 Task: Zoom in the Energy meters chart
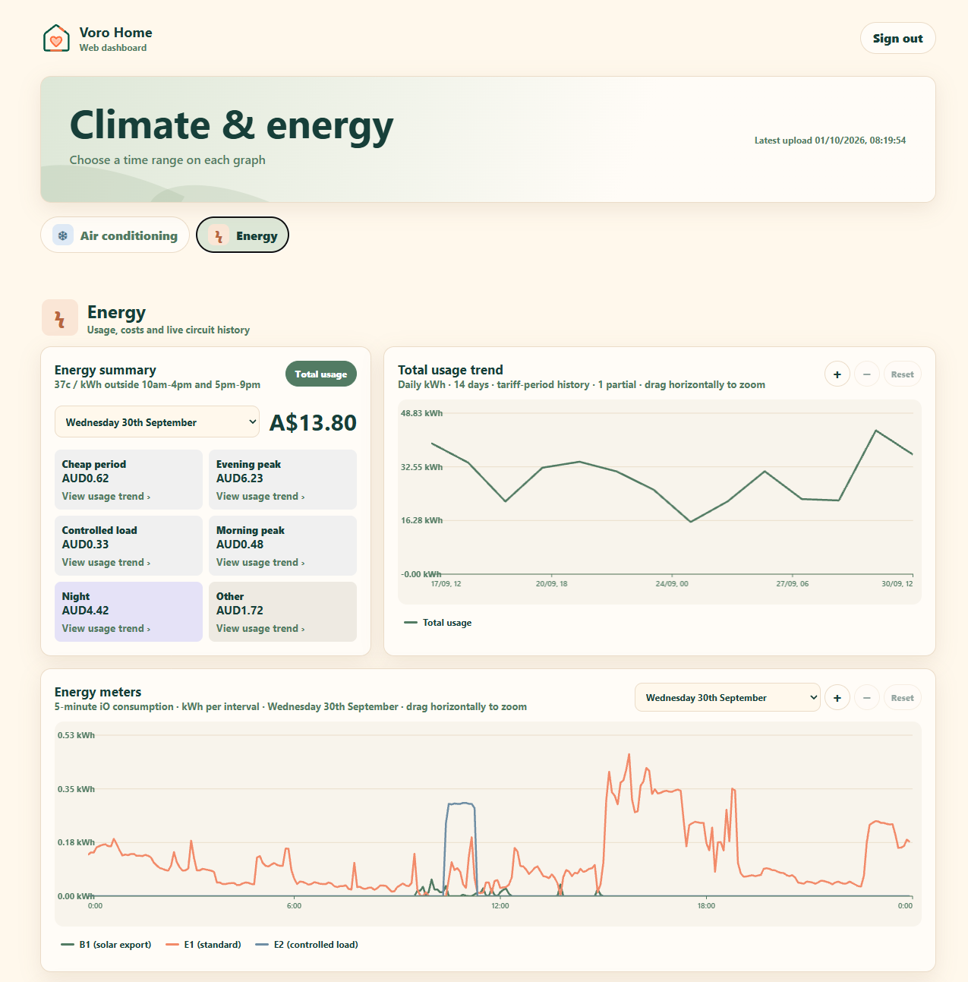tap(837, 698)
